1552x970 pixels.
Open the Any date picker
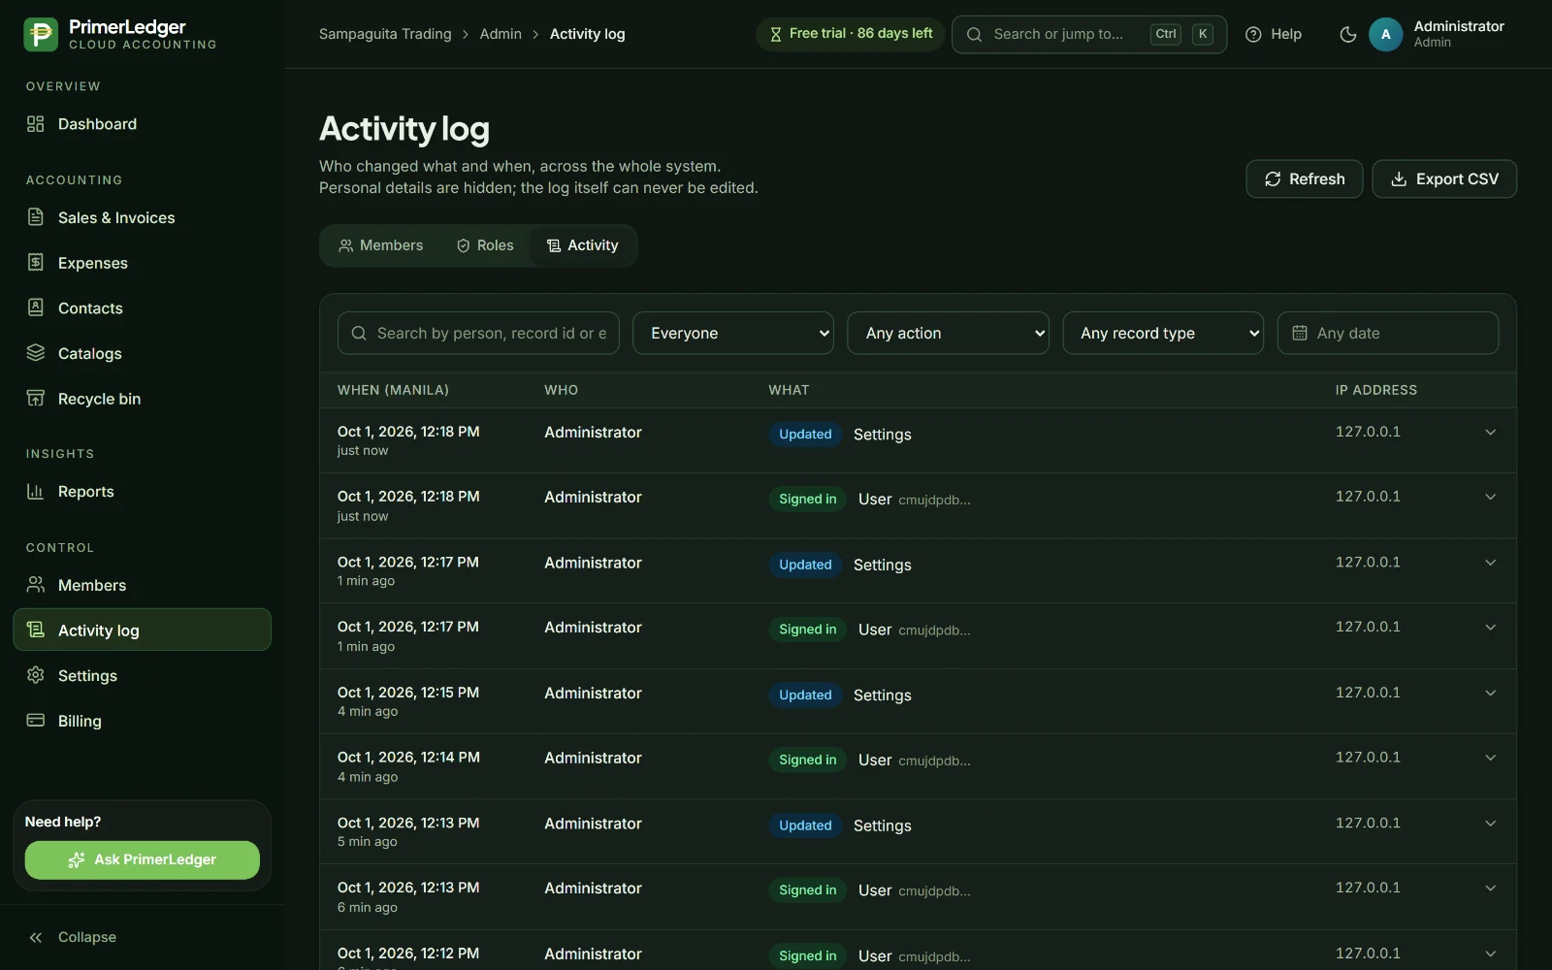[1387, 333]
